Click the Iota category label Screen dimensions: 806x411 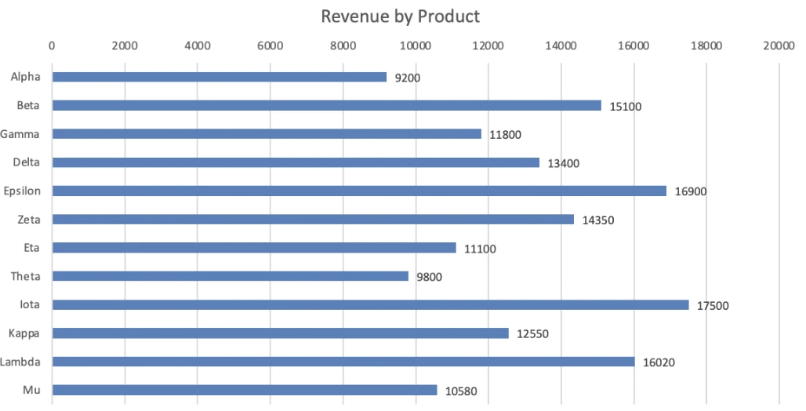click(x=30, y=305)
